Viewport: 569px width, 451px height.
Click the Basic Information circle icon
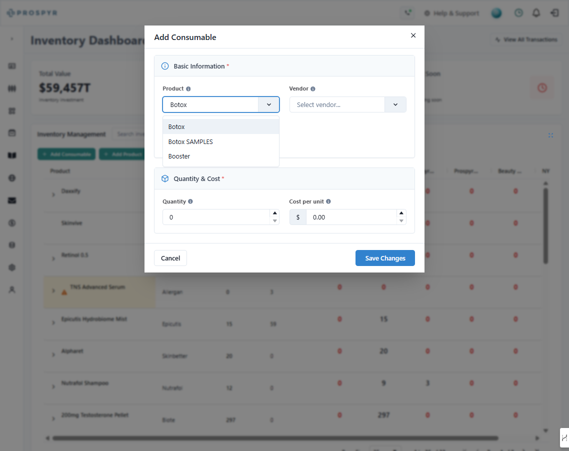(x=164, y=66)
